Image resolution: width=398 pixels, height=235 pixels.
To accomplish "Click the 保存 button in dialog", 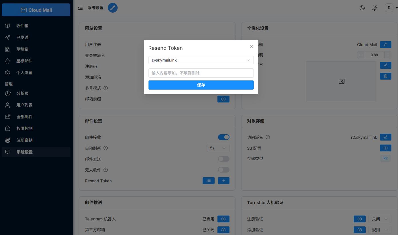I will pyautogui.click(x=201, y=85).
